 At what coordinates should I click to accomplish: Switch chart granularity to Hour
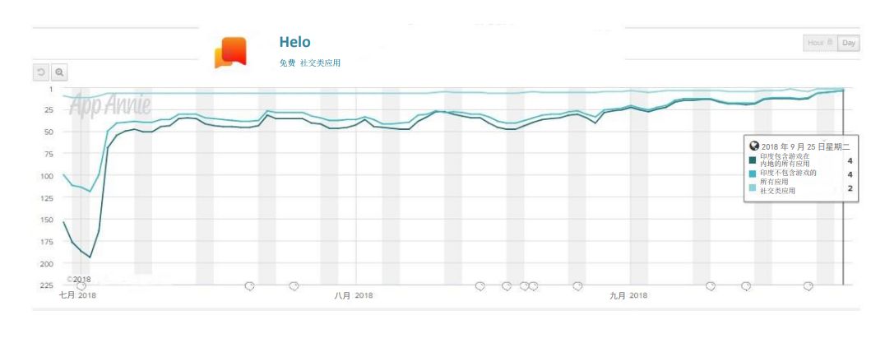tap(820, 43)
